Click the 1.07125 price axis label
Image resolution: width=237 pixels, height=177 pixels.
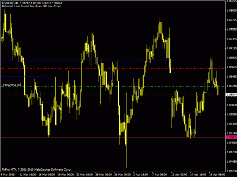(x=232, y=48)
